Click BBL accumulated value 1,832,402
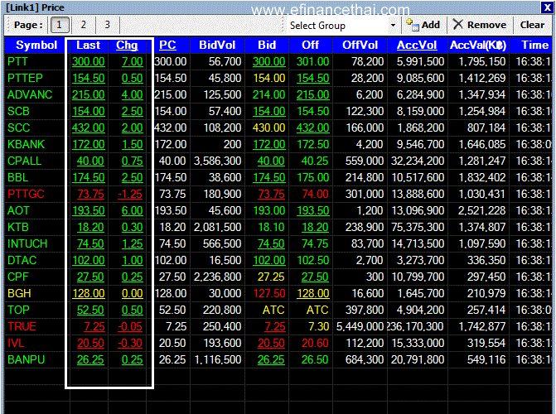Image resolution: width=556 pixels, height=414 pixels. [x=481, y=177]
